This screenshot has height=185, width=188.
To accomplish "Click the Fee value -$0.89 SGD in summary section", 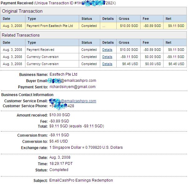I will click(59, 121).
